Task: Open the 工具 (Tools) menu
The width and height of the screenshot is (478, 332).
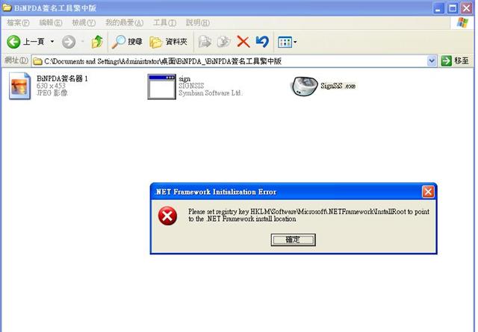Action: [x=164, y=22]
